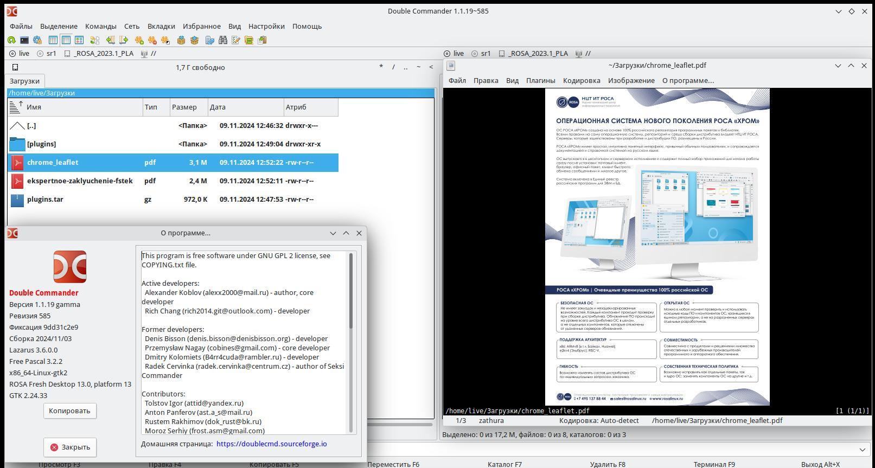Viewport: 875px width, 468px height.
Task: Open the Избранное menu
Action: pyautogui.click(x=202, y=26)
